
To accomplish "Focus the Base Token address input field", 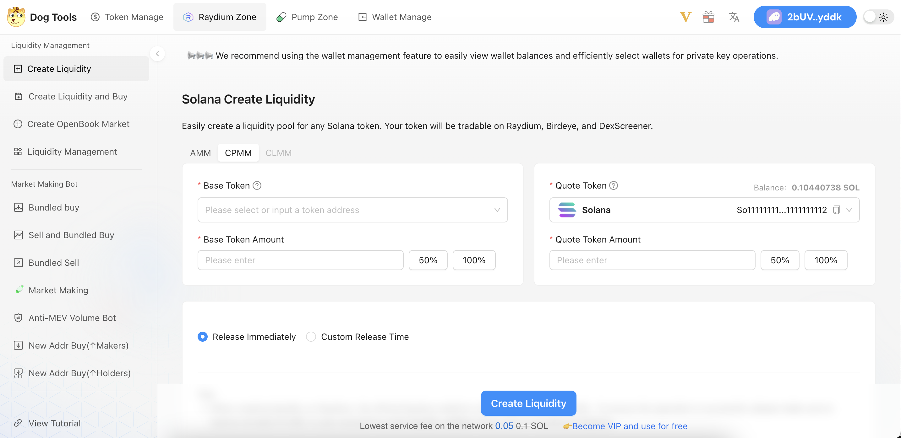I will point(352,210).
